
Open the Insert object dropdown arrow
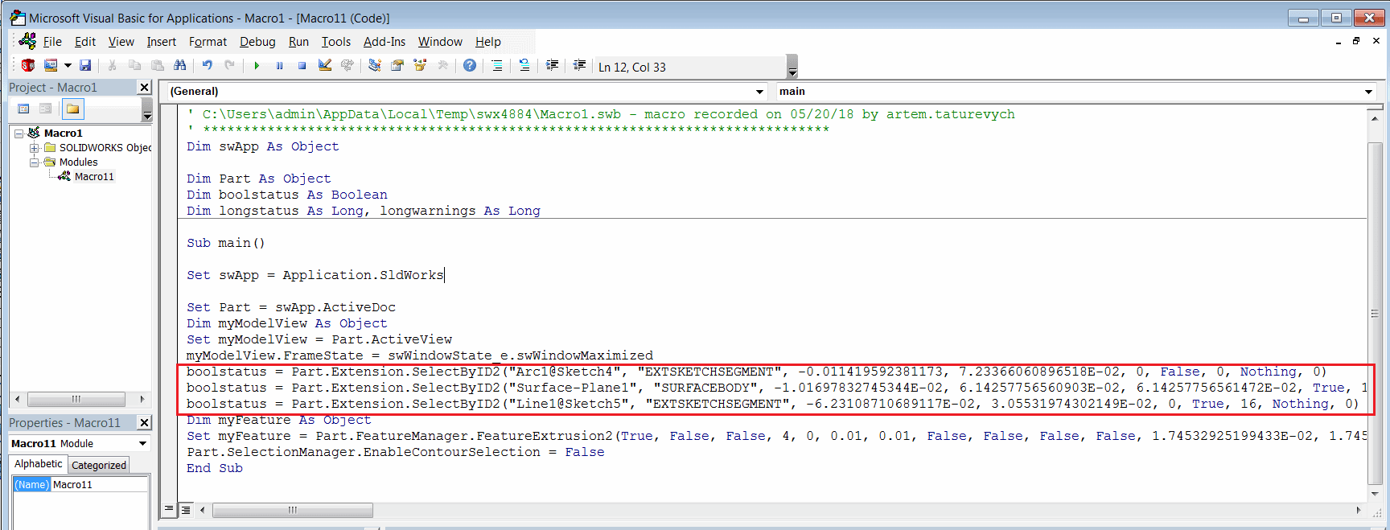68,65
